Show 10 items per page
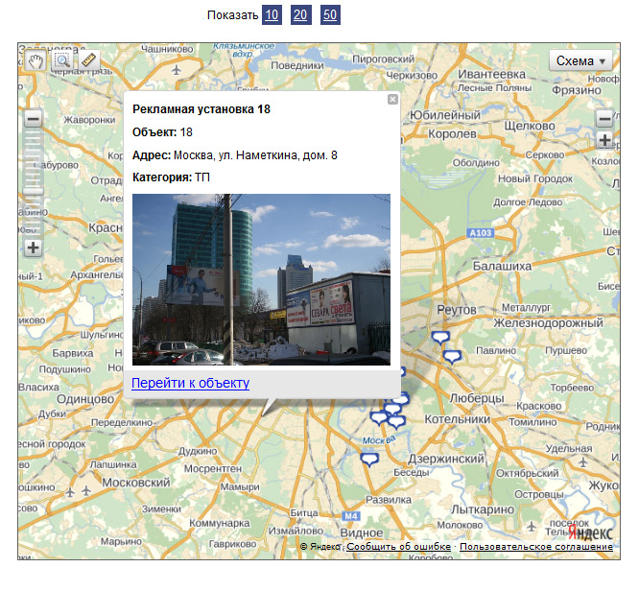 (x=272, y=15)
